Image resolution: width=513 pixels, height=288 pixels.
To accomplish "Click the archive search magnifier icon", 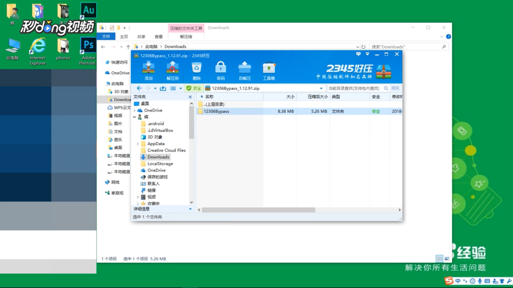I will 386,88.
